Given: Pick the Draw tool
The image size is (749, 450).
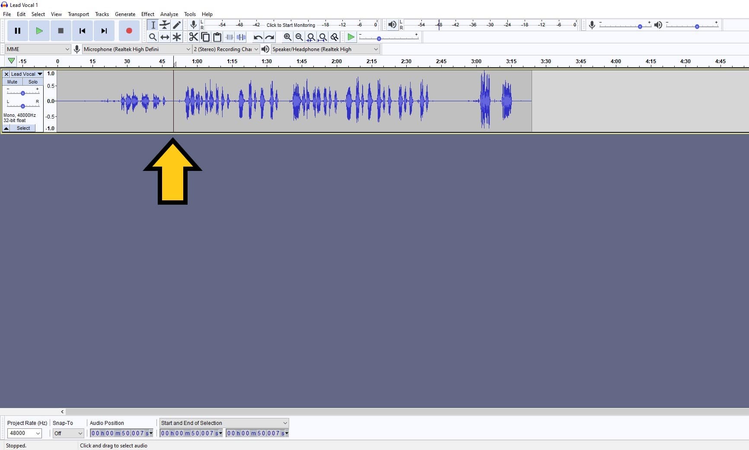Looking at the screenshot, I should coord(177,25).
